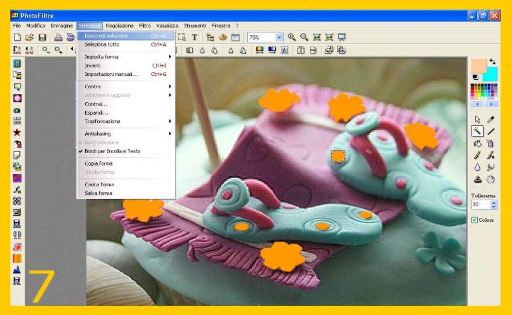Select the Clone Stamp tool

coord(477,180)
